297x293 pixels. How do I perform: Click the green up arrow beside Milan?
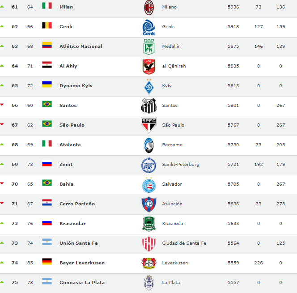pyautogui.click(x=2, y=7)
